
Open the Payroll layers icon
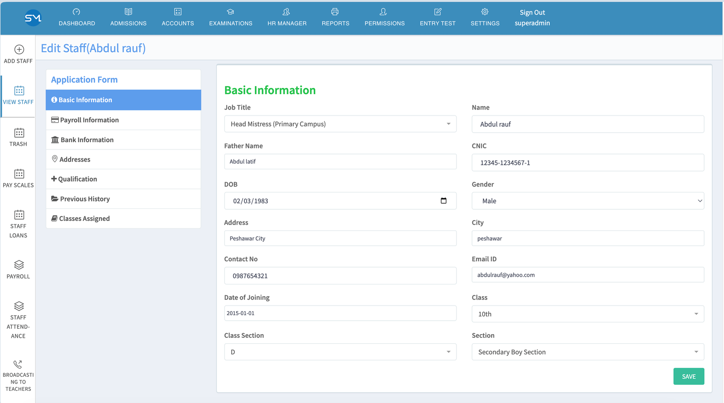click(x=19, y=265)
